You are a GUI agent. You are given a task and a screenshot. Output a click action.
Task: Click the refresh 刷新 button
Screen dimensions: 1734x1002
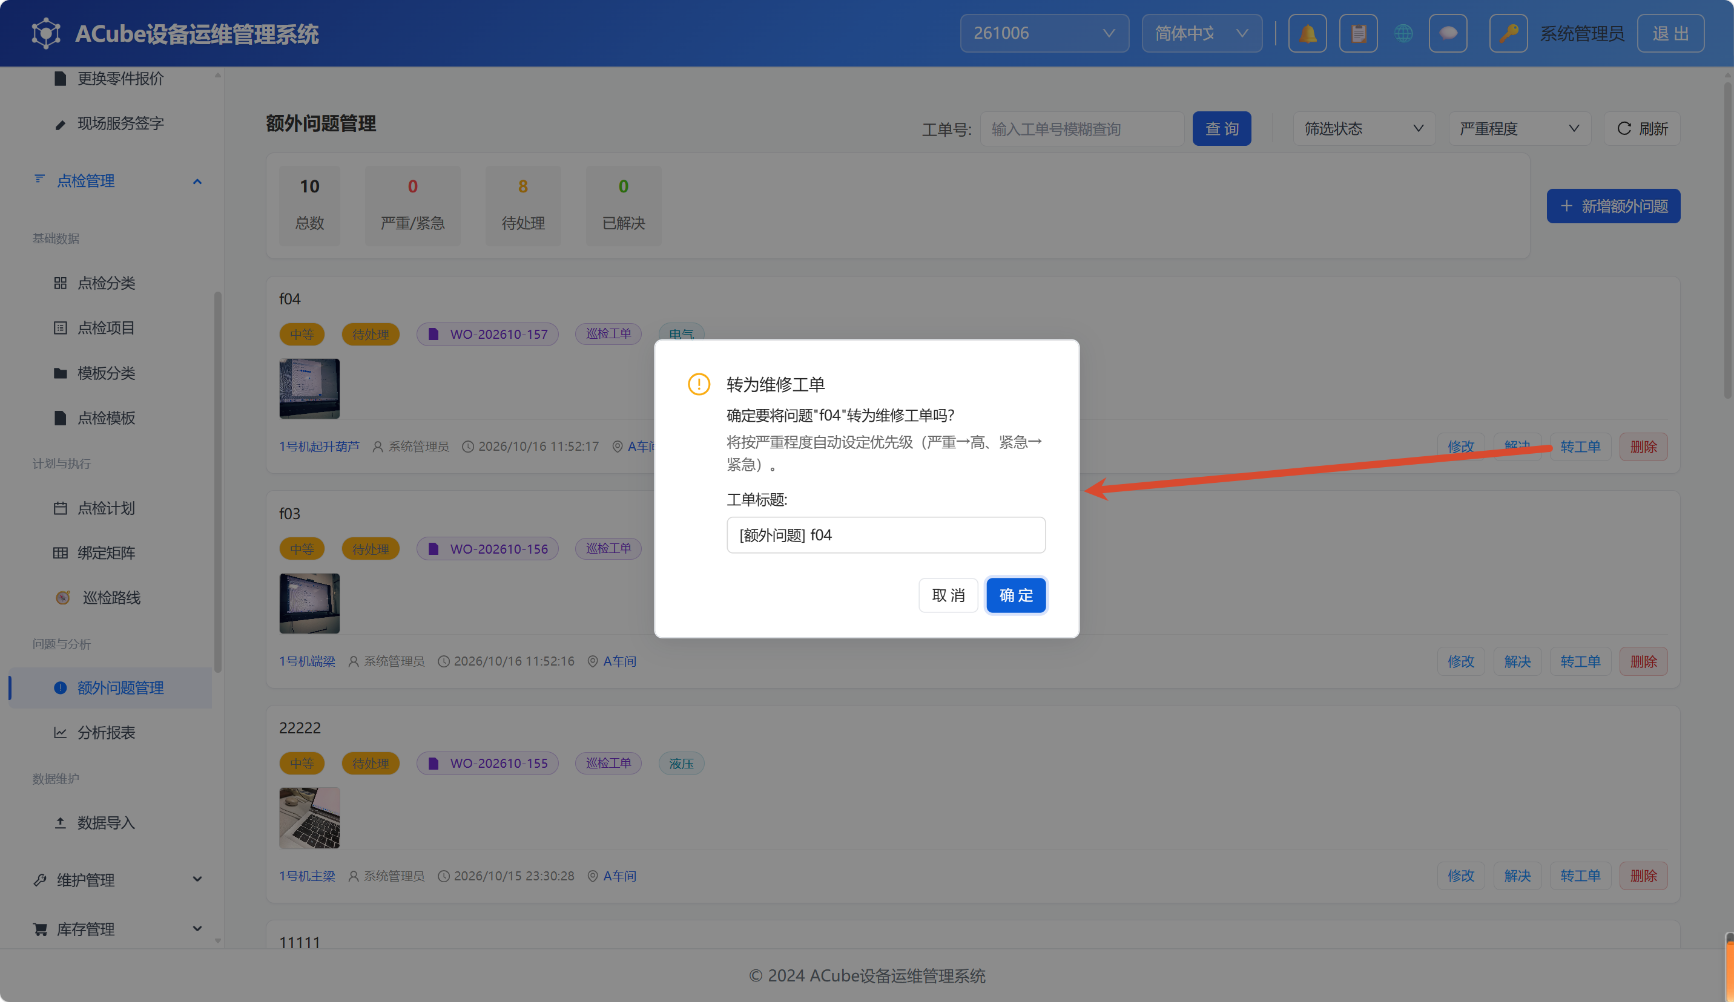(x=1642, y=129)
